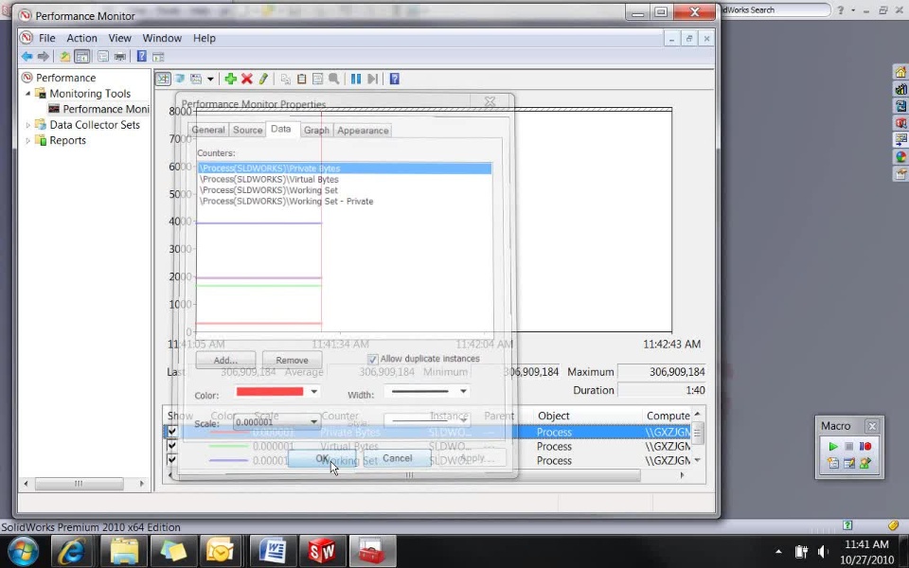909x568 pixels.
Task: Open the SolidWorks Appearances color-ball pane icon
Action: pyautogui.click(x=900, y=156)
